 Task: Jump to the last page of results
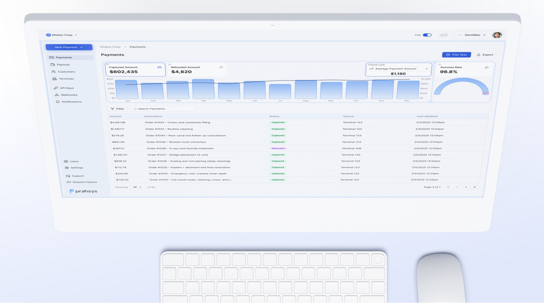474,187
